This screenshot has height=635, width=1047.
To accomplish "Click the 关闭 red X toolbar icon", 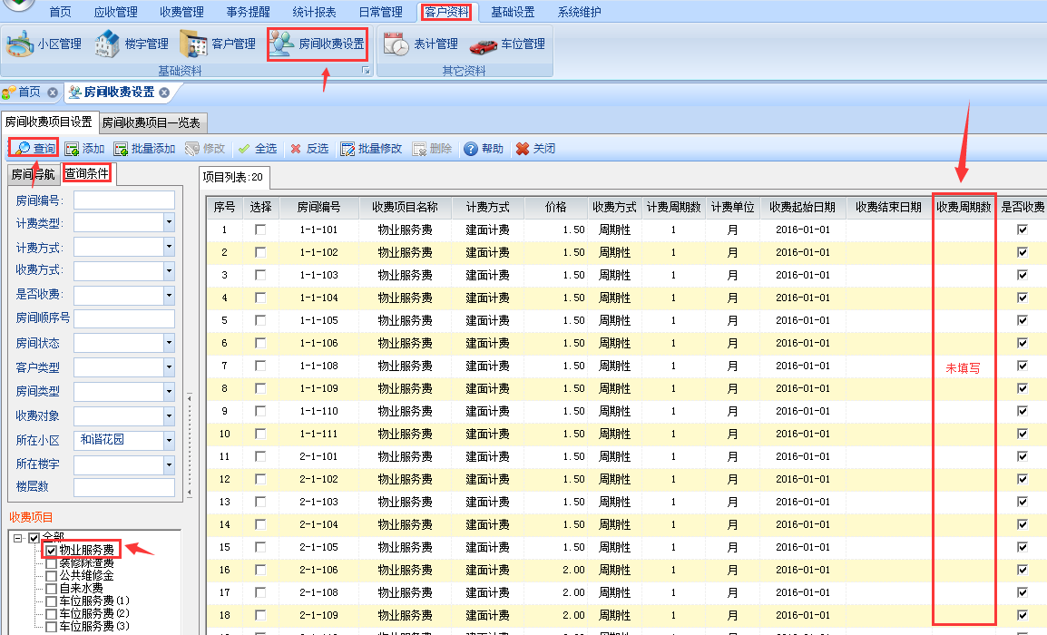I will 523,148.
